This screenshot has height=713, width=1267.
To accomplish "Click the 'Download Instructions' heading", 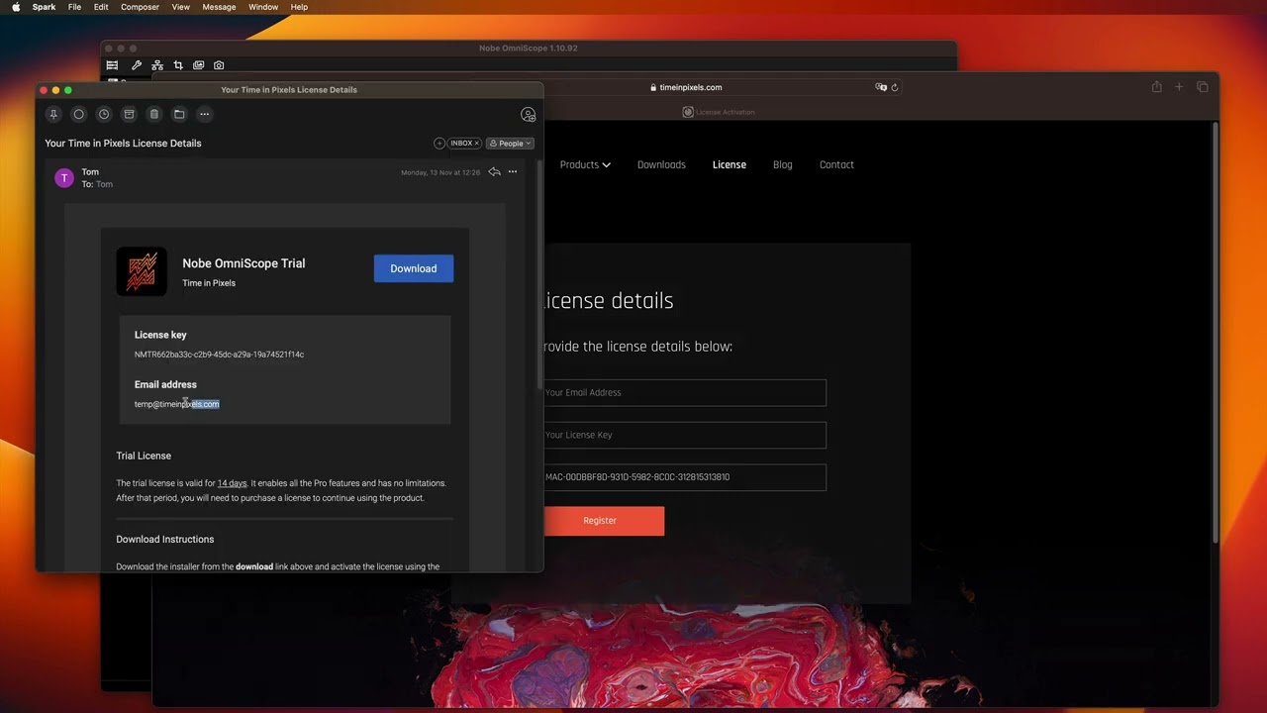I will pyautogui.click(x=165, y=540).
